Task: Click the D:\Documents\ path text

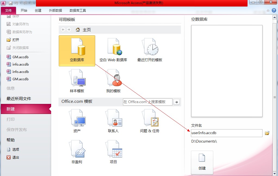Action: 204,141
